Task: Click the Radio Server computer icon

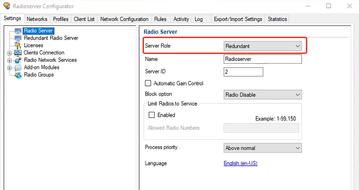Action: (x=18, y=31)
